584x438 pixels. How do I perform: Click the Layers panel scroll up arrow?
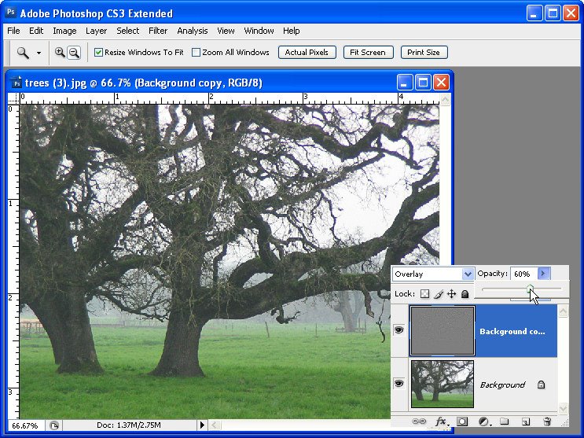tap(563, 311)
